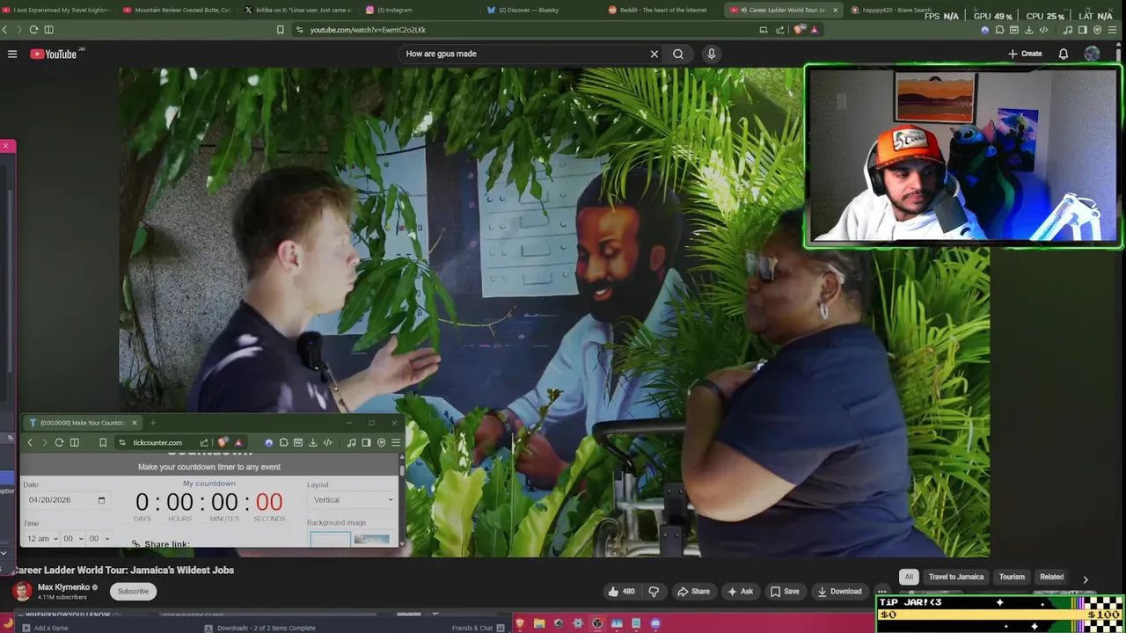Open the 12 am hour dropdown
Screen dimensions: 1126x633
coord(42,539)
